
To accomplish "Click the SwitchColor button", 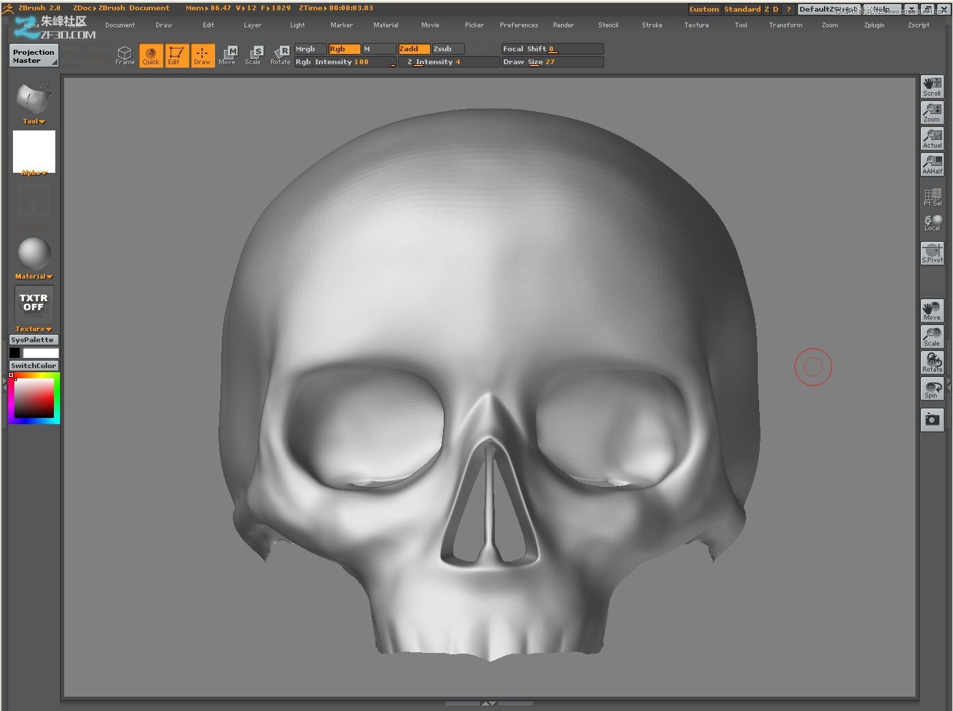I will (x=33, y=365).
